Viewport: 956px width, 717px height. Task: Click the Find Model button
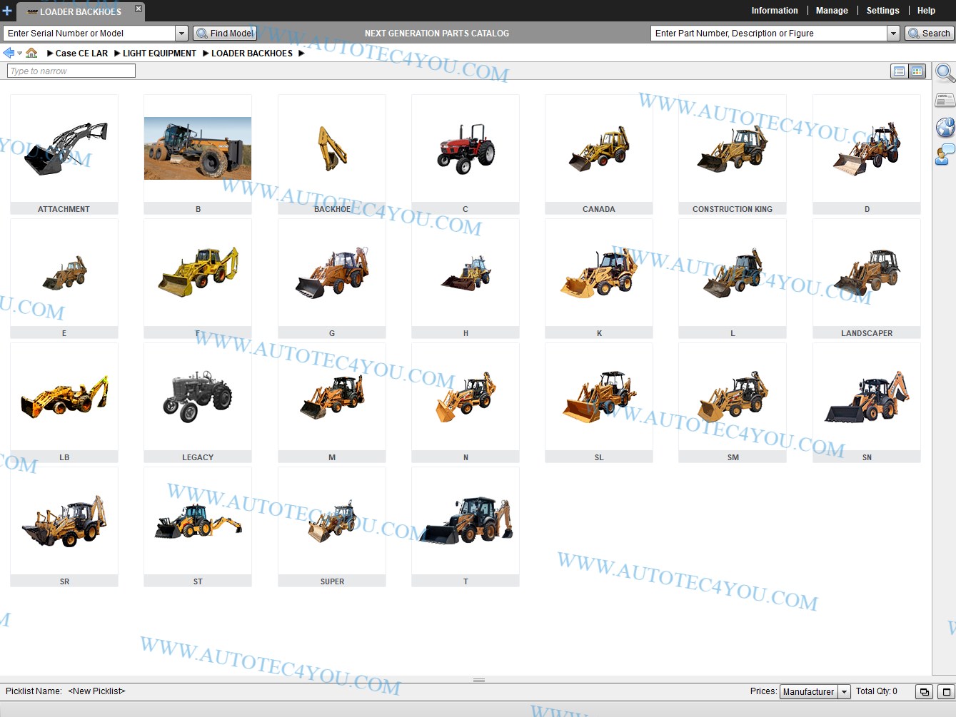[224, 33]
